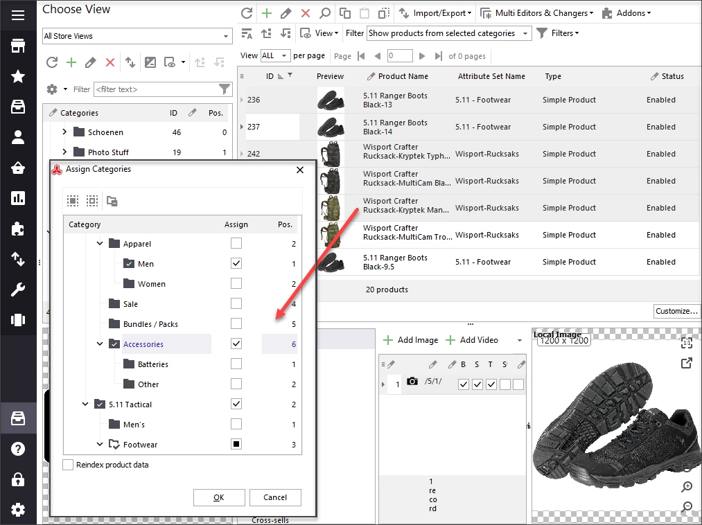Click the green add product plus icon

(267, 13)
